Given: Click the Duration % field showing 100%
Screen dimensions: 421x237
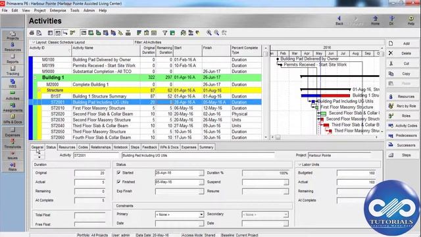Looking at the screenshot, I should tap(266, 173).
